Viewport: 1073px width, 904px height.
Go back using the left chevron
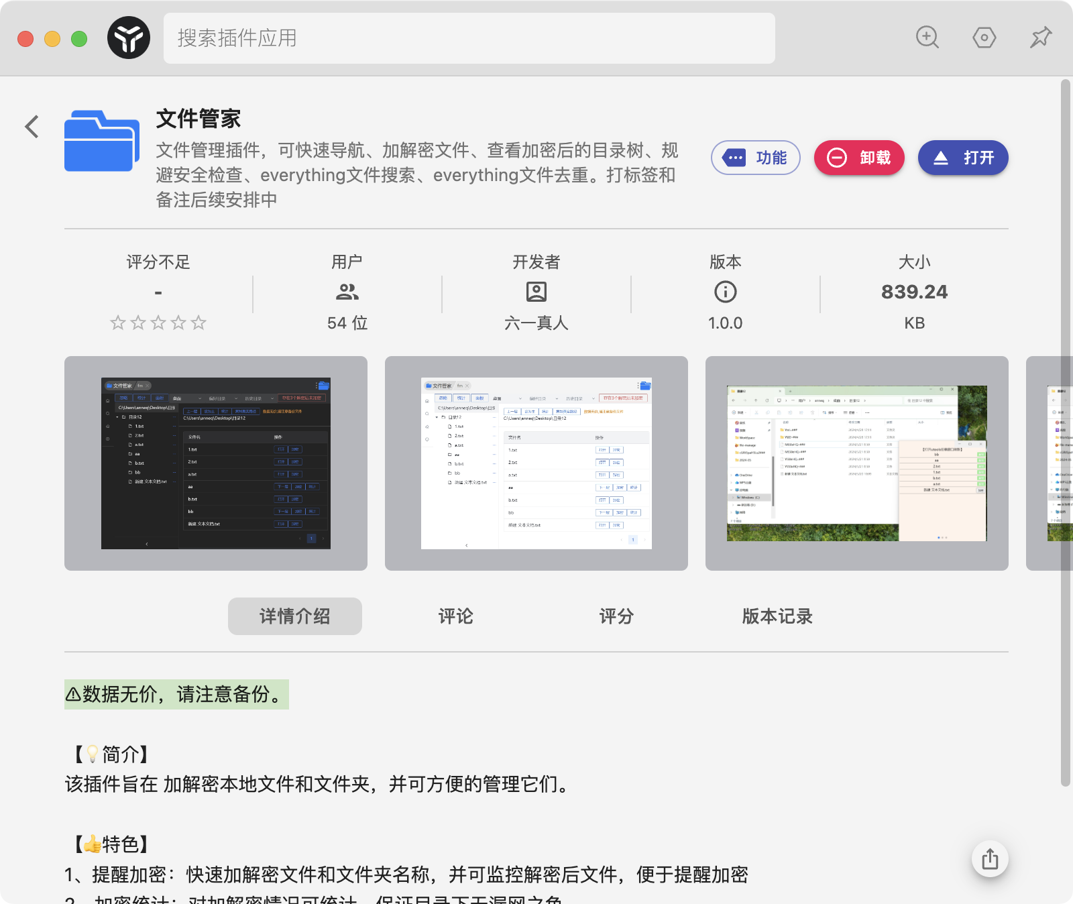pos(32,126)
